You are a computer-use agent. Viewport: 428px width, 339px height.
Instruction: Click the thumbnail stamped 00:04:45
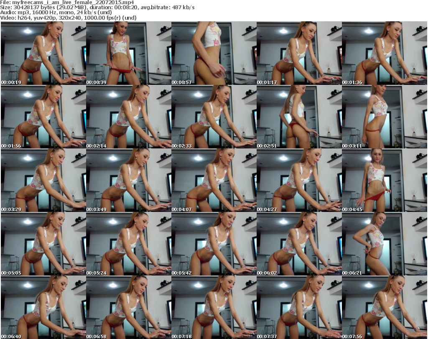[385, 180]
